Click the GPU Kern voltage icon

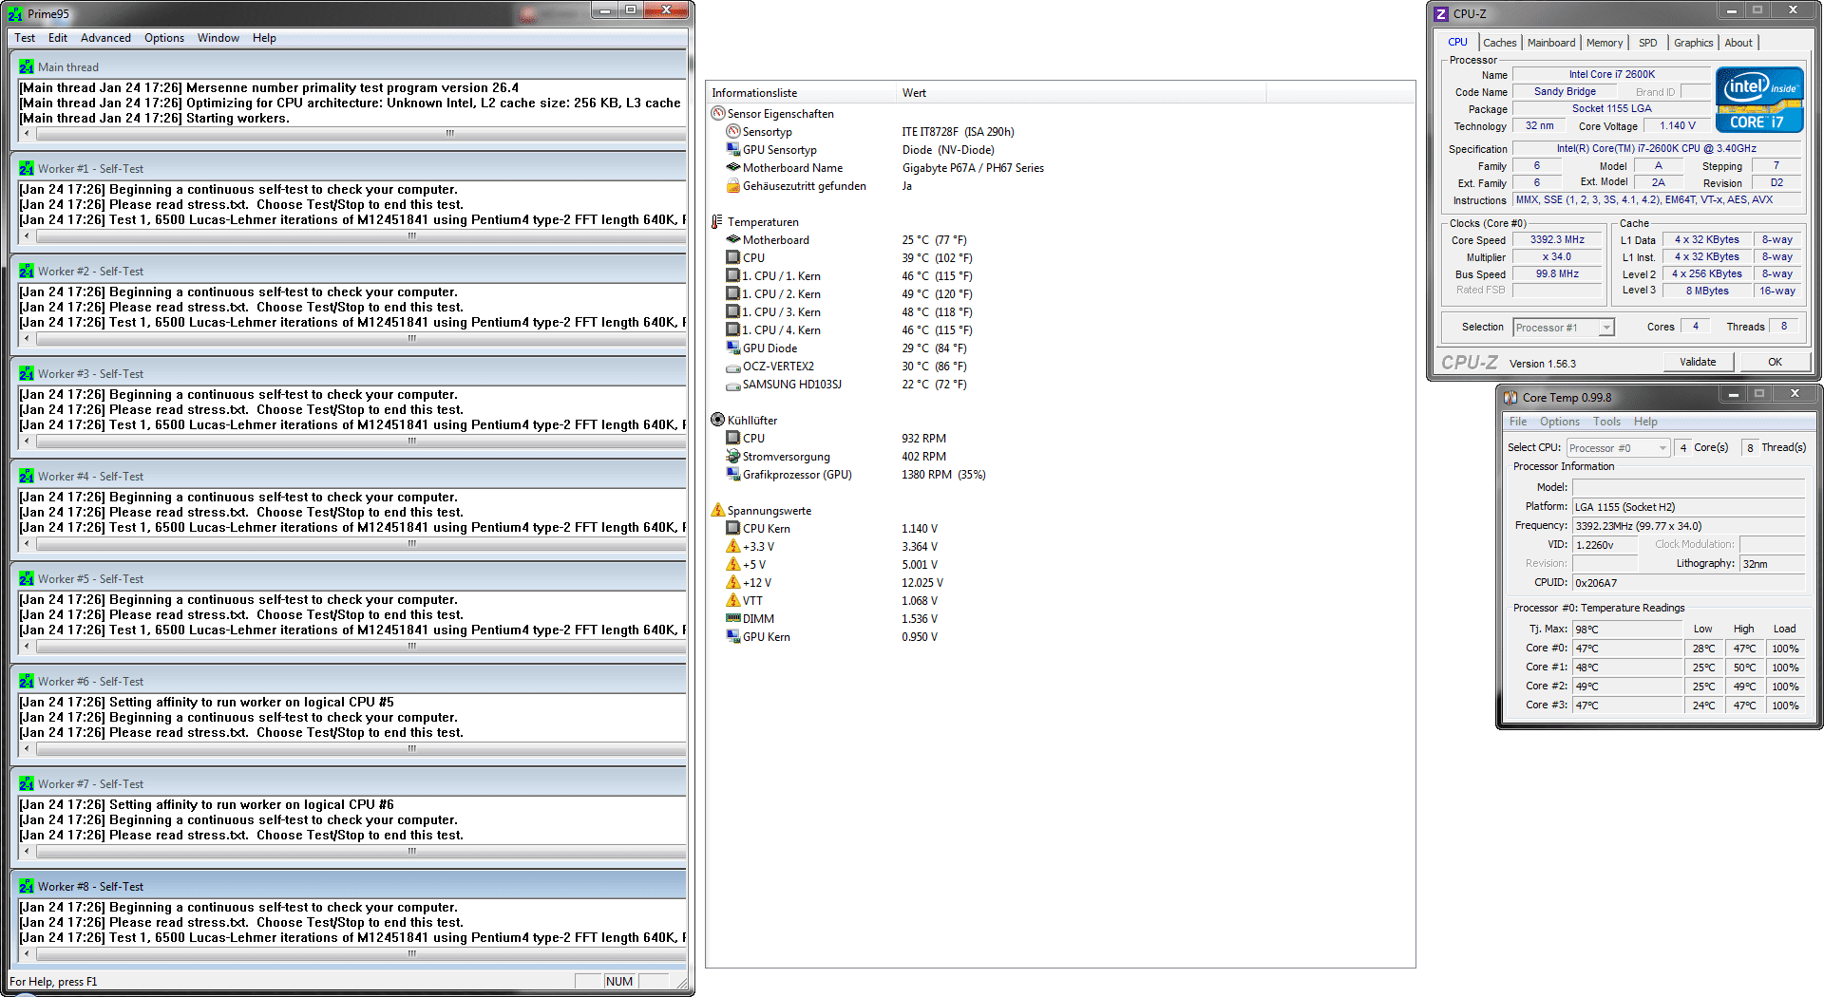(x=733, y=637)
